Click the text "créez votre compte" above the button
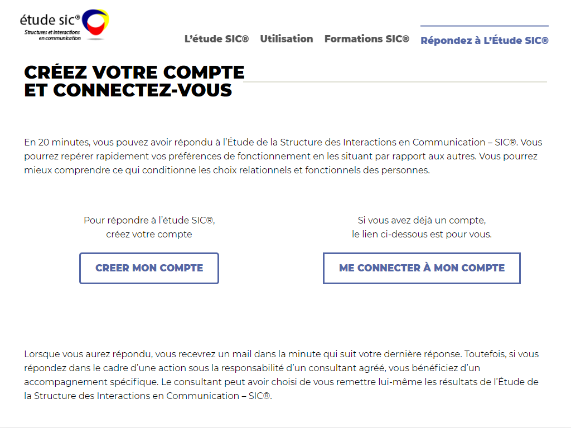Viewport: 571px width, 428px height. 149,234
